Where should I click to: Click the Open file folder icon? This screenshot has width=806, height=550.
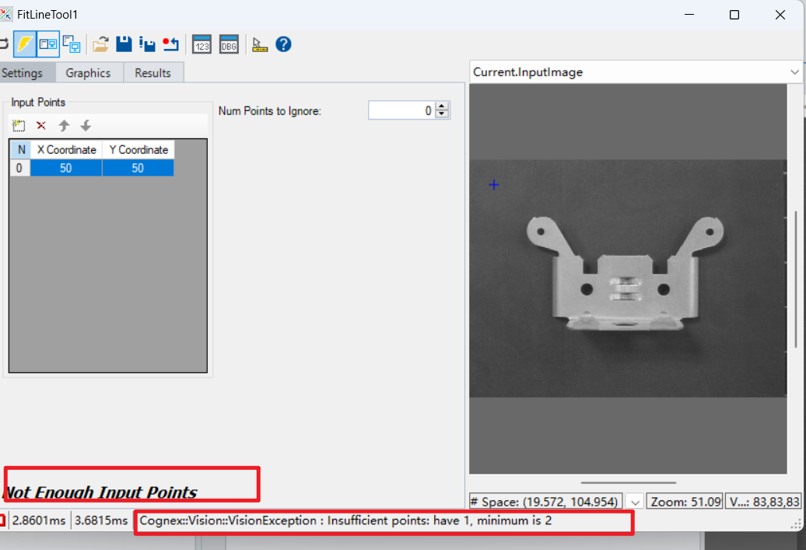(100, 44)
